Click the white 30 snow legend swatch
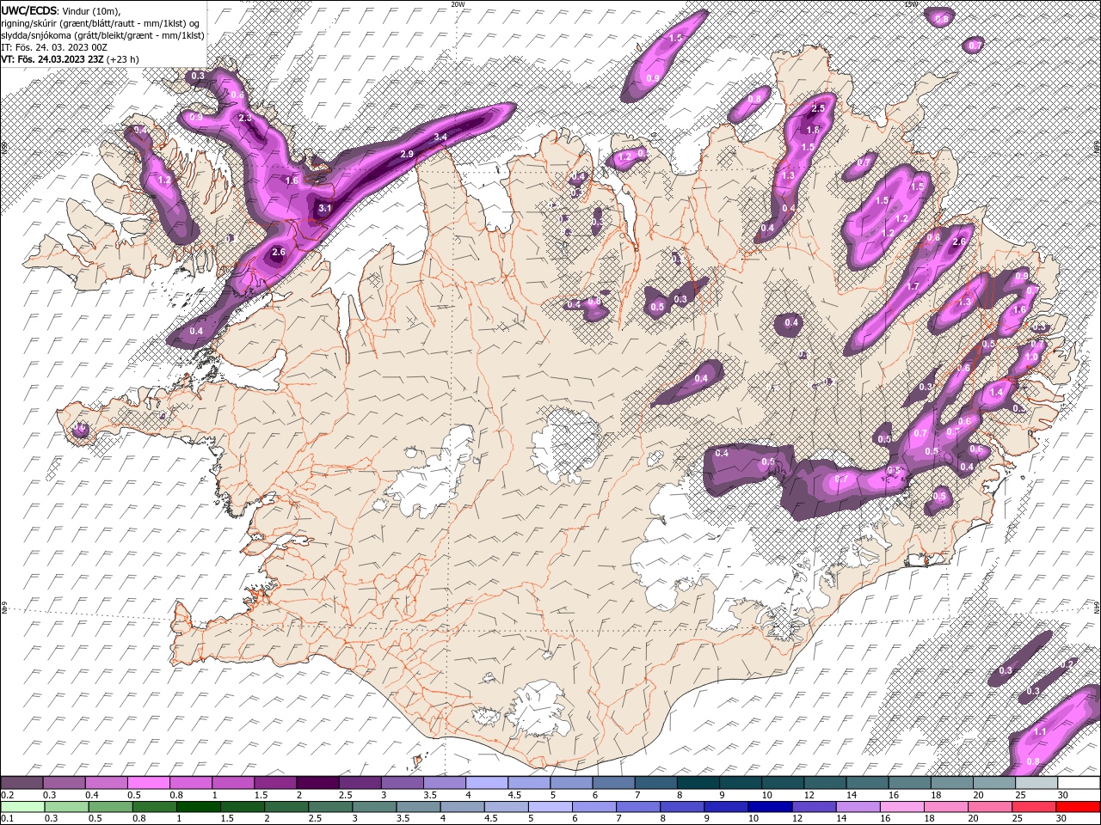The width and height of the screenshot is (1101, 825). pyautogui.click(x=1079, y=783)
